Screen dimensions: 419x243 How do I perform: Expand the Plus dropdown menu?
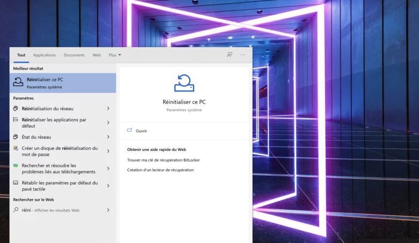(x=115, y=55)
